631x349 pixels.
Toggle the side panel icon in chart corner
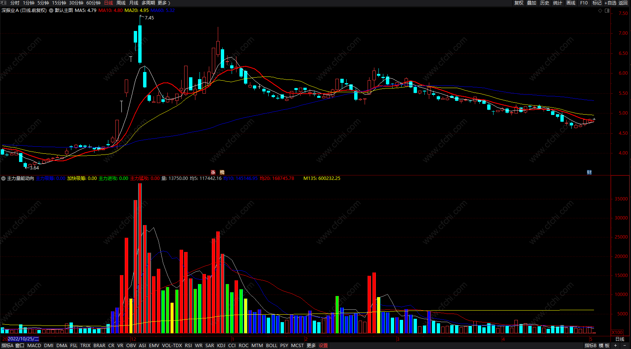(x=607, y=10)
